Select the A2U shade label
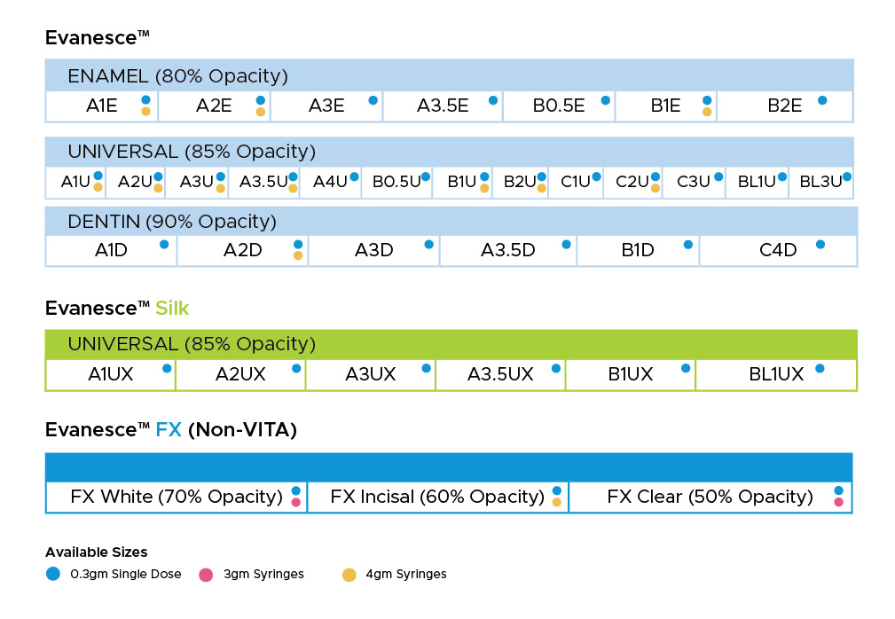Screen dimensions: 895x619 pos(135,182)
